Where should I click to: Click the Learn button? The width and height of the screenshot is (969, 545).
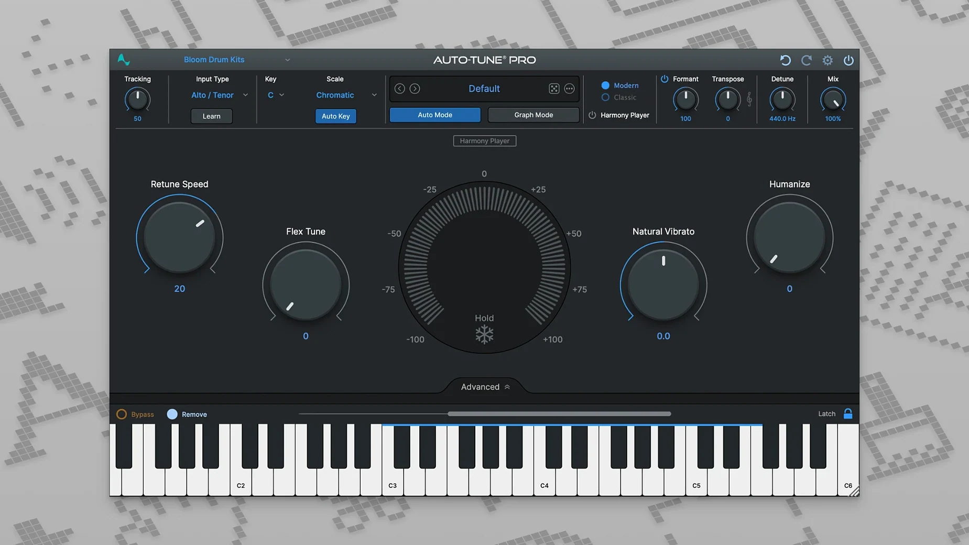click(211, 116)
